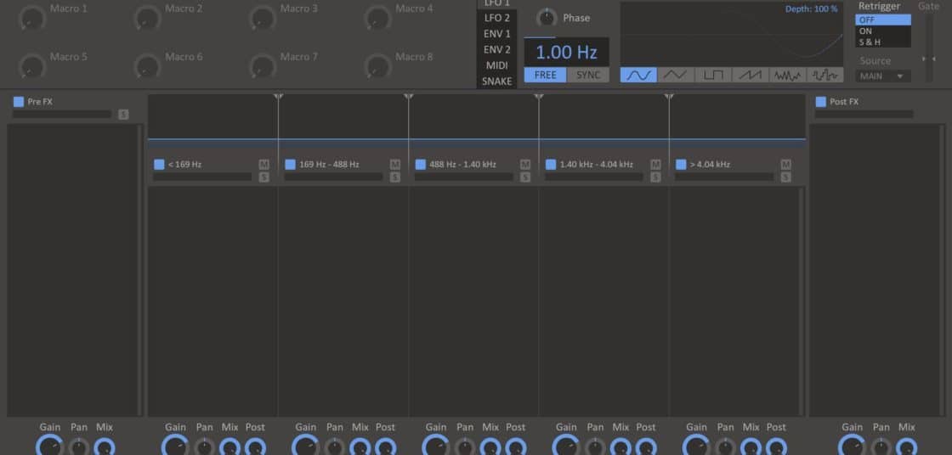Solo the > 4.04 kHz band
The image size is (952, 455).
coord(786,177)
